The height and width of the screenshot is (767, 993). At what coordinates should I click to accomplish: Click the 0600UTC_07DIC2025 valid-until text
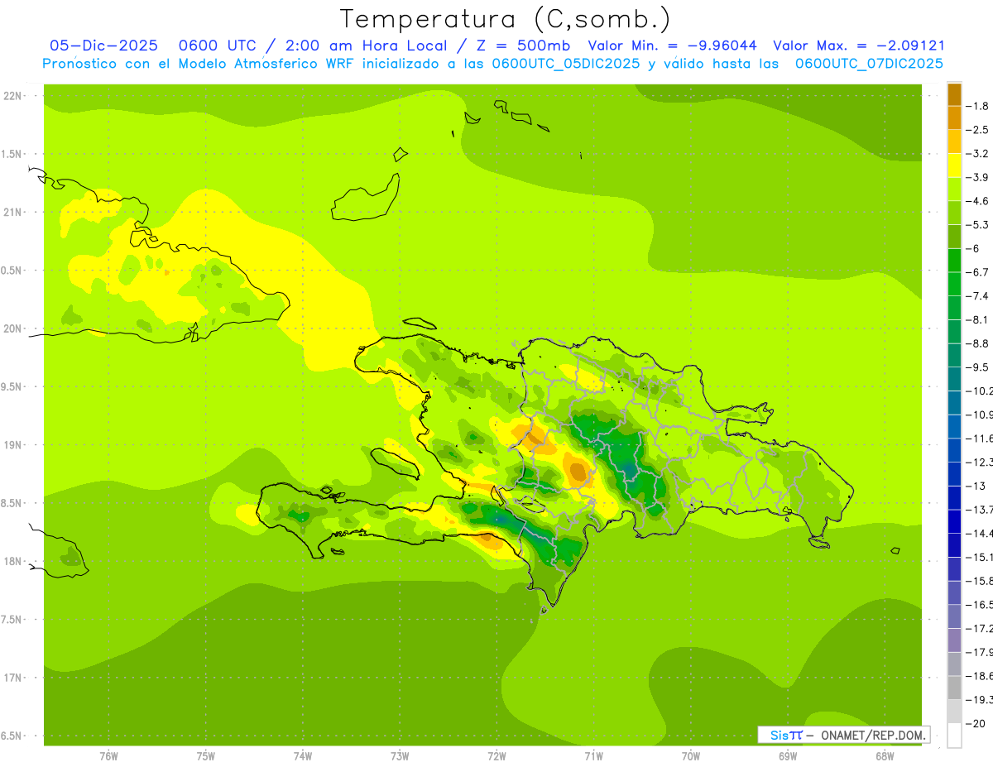(x=869, y=64)
